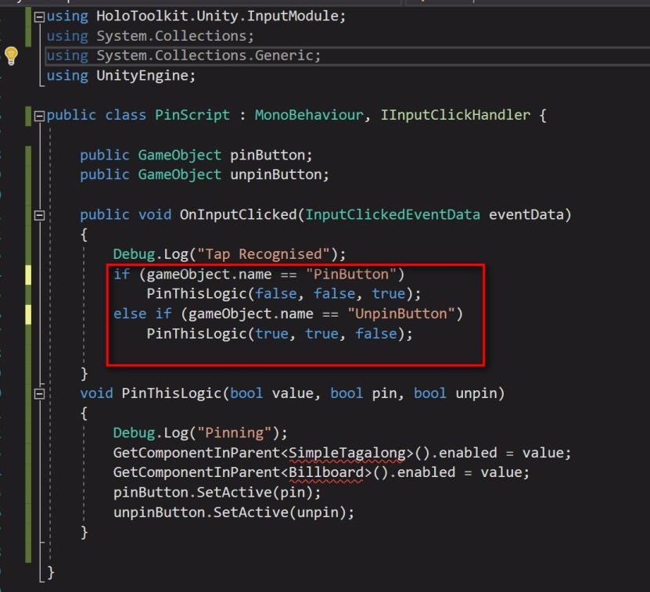Click the 'bool unpin' parameter
Viewport: 650px width, 592px height.
point(455,393)
